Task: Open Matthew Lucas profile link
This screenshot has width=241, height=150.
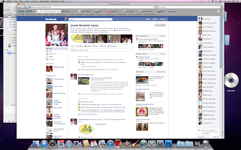Action: click(59, 67)
